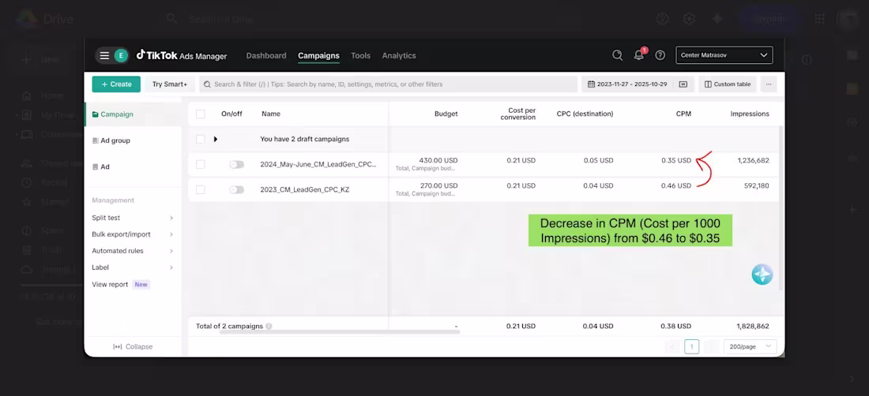Open the Analytics tab
Viewport: 869px width, 396px height.
coord(399,55)
